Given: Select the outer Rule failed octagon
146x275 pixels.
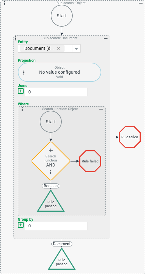Looking at the screenshot, I should click(130, 137).
